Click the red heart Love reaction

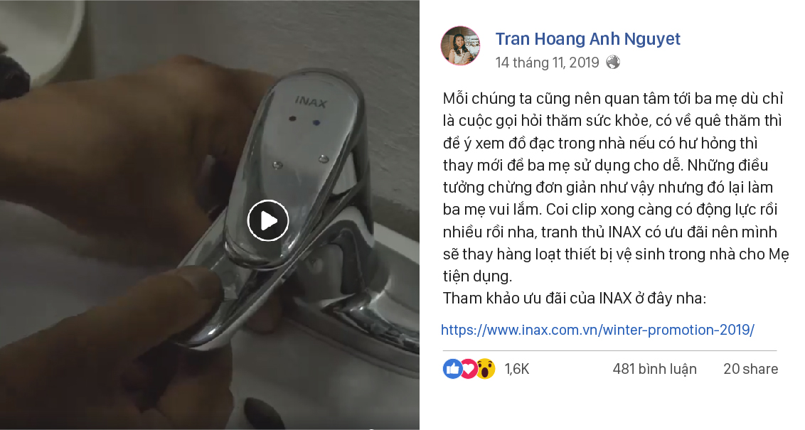[468, 368]
